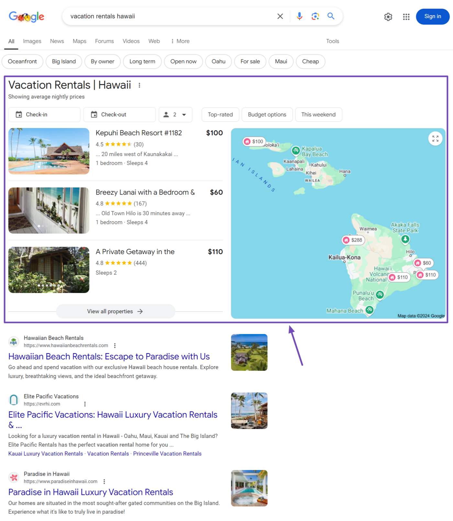
Task: Open Hawaiian Beach Rentals: Escape to Paradise link
Action: click(x=109, y=357)
